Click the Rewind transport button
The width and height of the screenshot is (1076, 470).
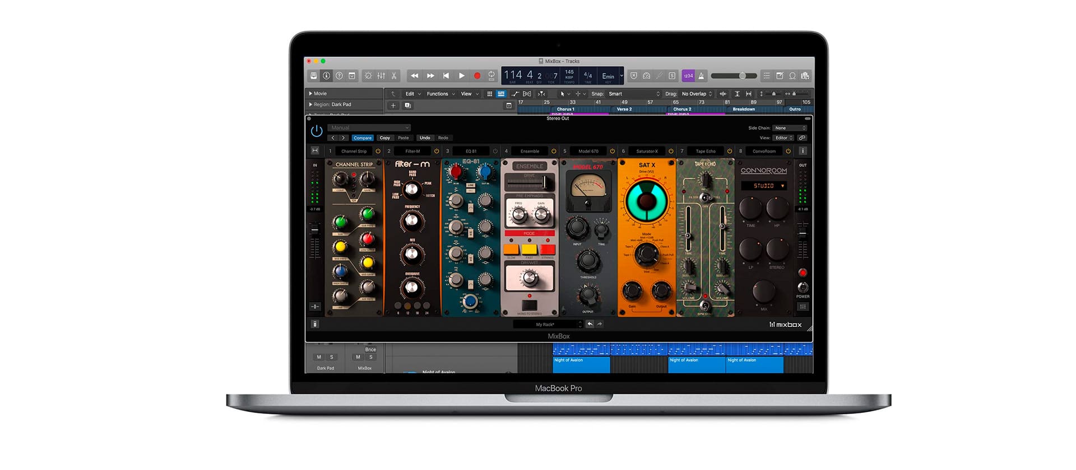point(415,76)
